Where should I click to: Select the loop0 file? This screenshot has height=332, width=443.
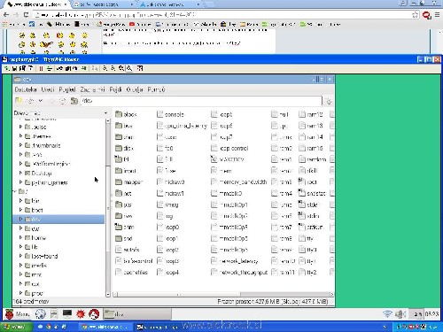point(168,228)
